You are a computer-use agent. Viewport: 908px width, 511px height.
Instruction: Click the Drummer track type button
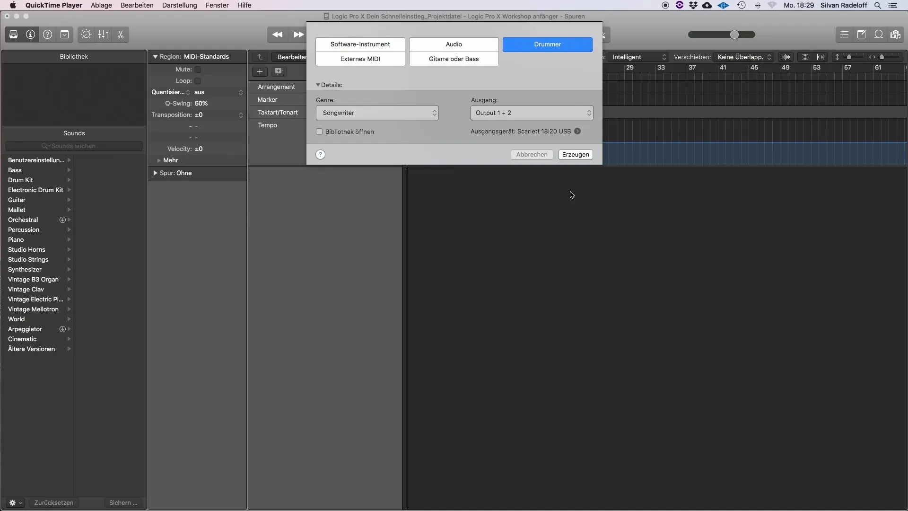[x=548, y=44]
